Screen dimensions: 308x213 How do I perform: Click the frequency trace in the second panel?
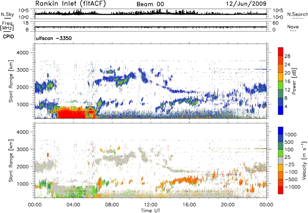151,27
